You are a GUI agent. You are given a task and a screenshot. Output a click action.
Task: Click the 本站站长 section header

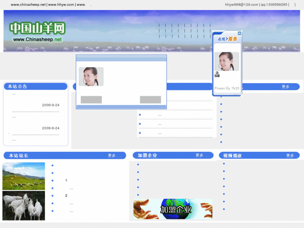pos(65,156)
